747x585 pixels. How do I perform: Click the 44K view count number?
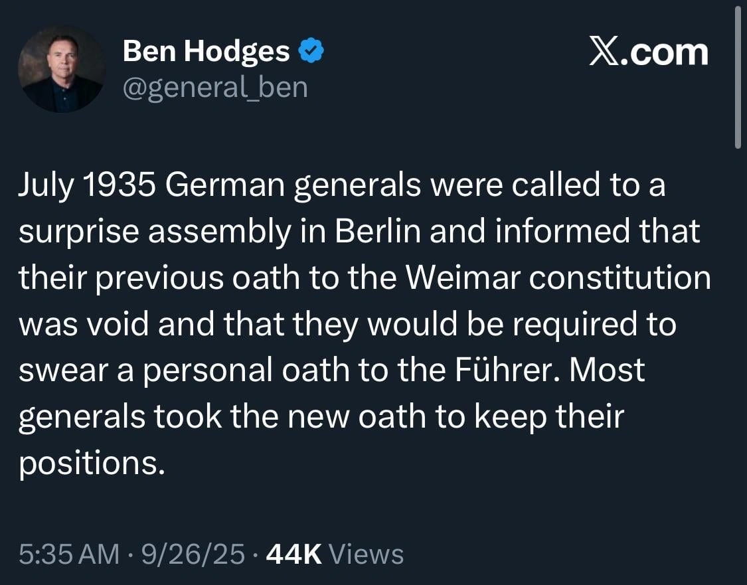293,553
